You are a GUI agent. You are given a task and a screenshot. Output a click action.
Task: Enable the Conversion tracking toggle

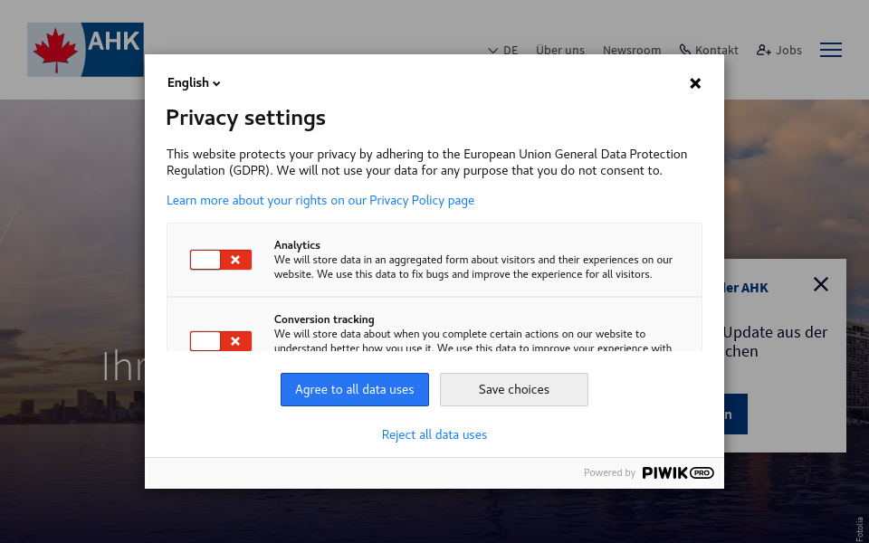pos(220,341)
